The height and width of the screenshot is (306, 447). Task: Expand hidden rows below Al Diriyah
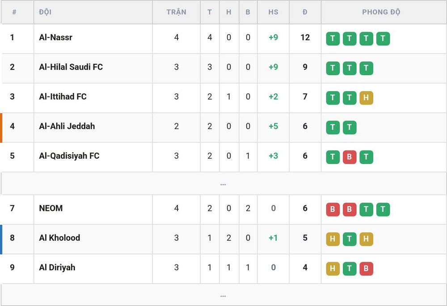[223, 295]
